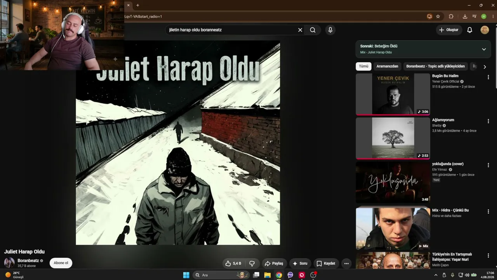497x280 pixels.
Task: Click the Bugün Bu Halim video title
Action: [445, 76]
